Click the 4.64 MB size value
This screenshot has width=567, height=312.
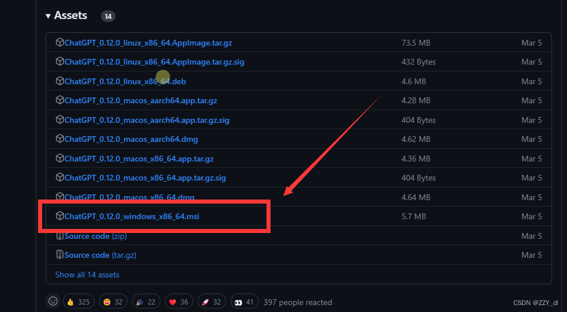[416, 197]
